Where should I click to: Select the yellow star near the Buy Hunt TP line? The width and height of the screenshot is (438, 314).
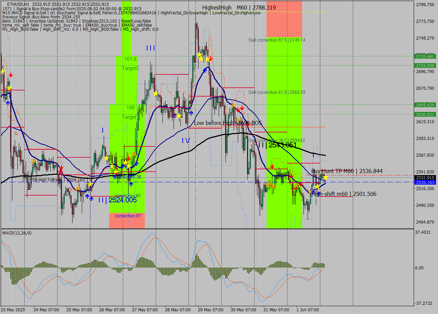325,177
